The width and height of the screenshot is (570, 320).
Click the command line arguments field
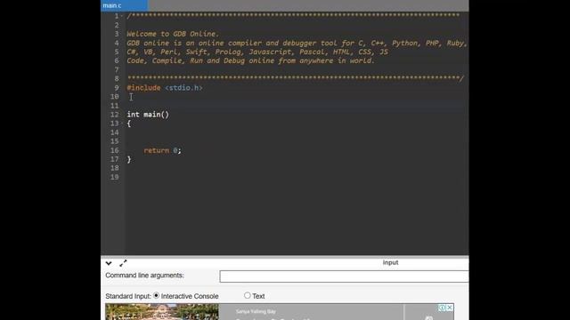[344, 276]
